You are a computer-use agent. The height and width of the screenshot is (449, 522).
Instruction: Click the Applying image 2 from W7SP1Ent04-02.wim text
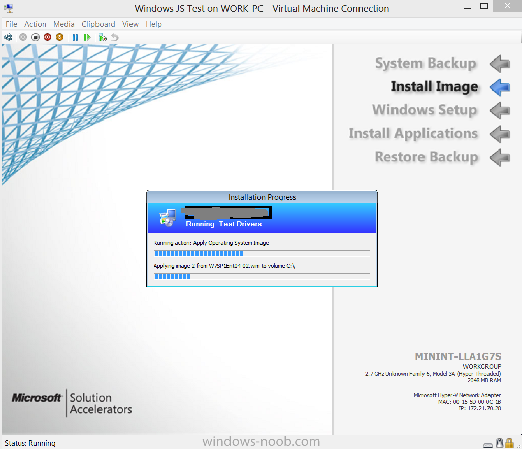[x=224, y=266]
